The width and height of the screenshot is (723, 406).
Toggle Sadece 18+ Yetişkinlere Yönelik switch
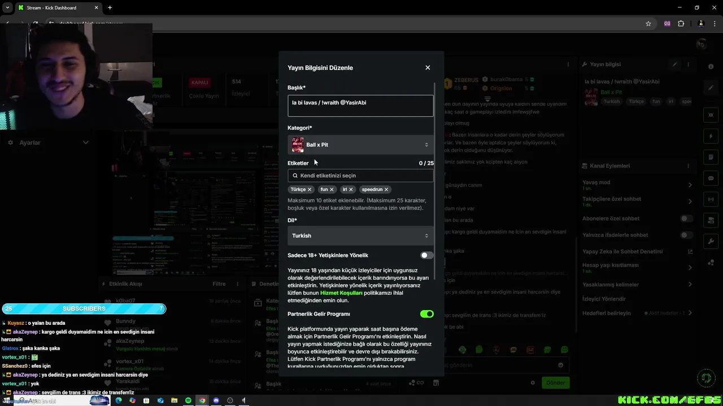427,255
